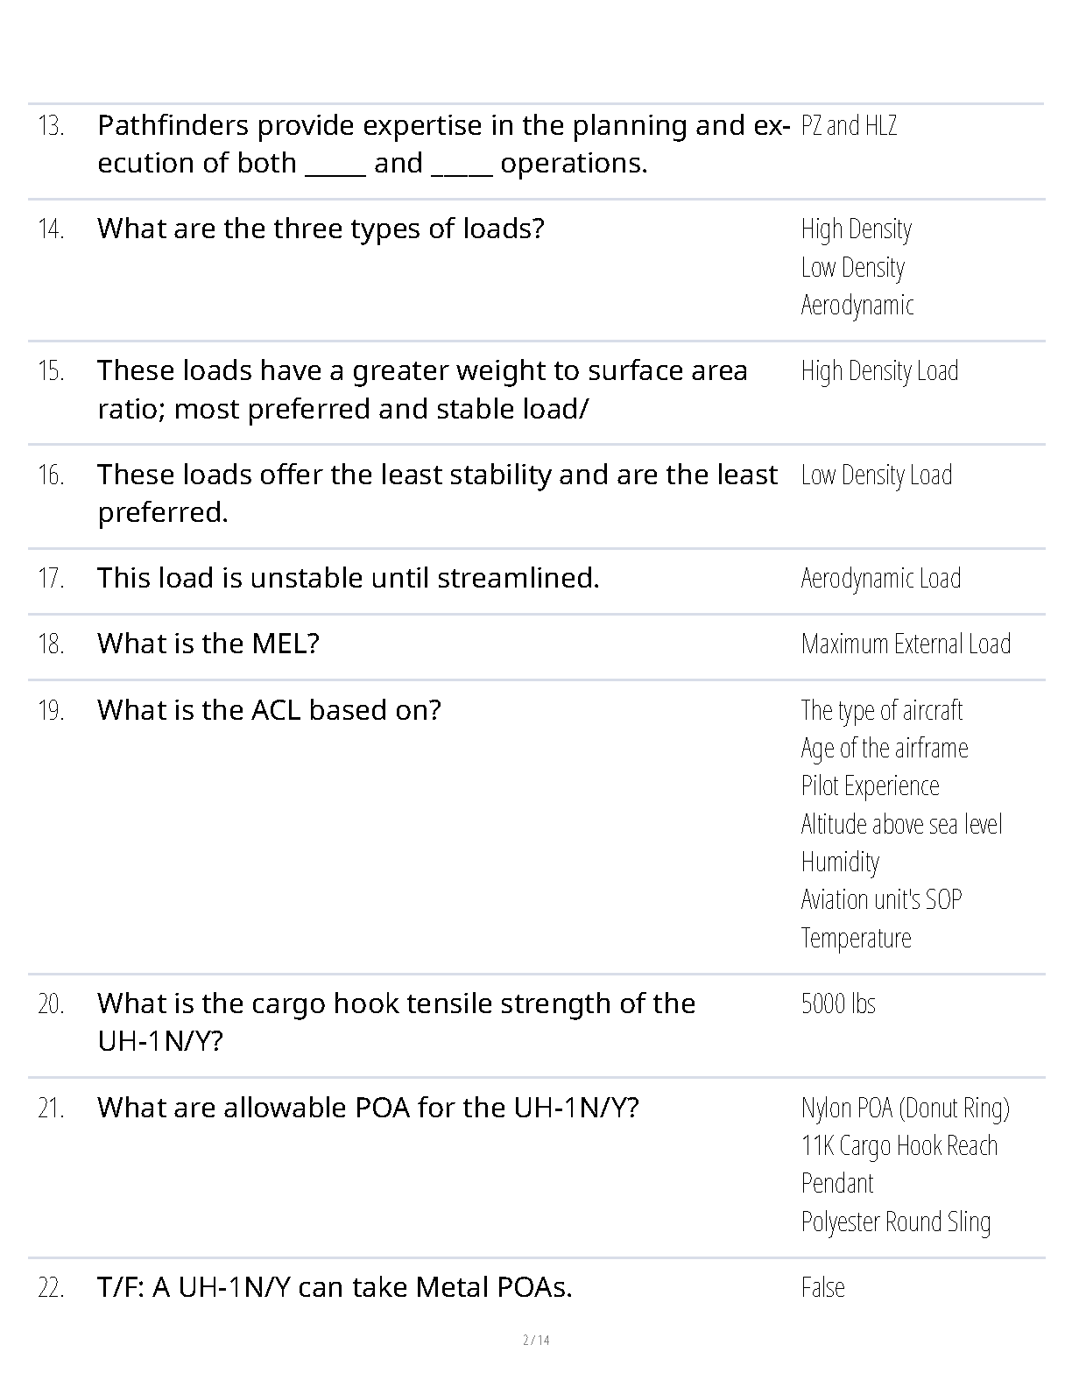Click "This load is unstable until streamlined."
The image size is (1072, 1387).
[348, 579]
